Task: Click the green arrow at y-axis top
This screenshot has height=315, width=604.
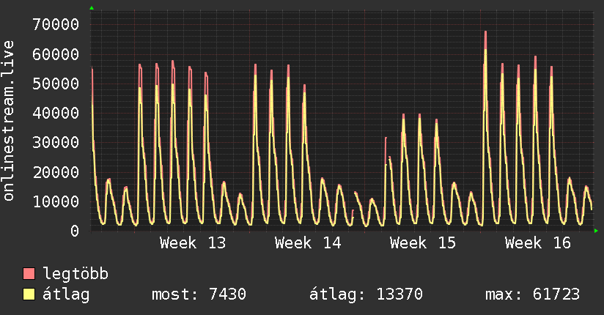Action: pos(92,8)
